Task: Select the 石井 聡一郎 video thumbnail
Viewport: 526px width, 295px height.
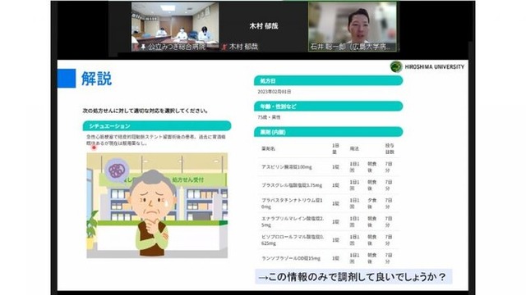Action: click(x=353, y=27)
